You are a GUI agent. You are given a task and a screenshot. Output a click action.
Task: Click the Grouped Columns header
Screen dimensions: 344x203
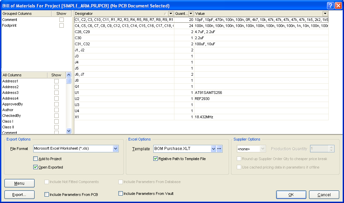tap(26, 14)
